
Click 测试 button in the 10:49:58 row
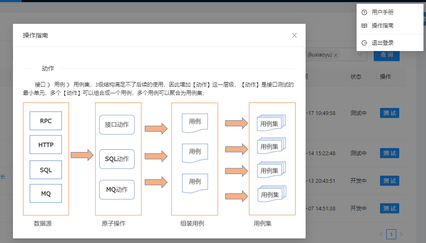[389, 113]
